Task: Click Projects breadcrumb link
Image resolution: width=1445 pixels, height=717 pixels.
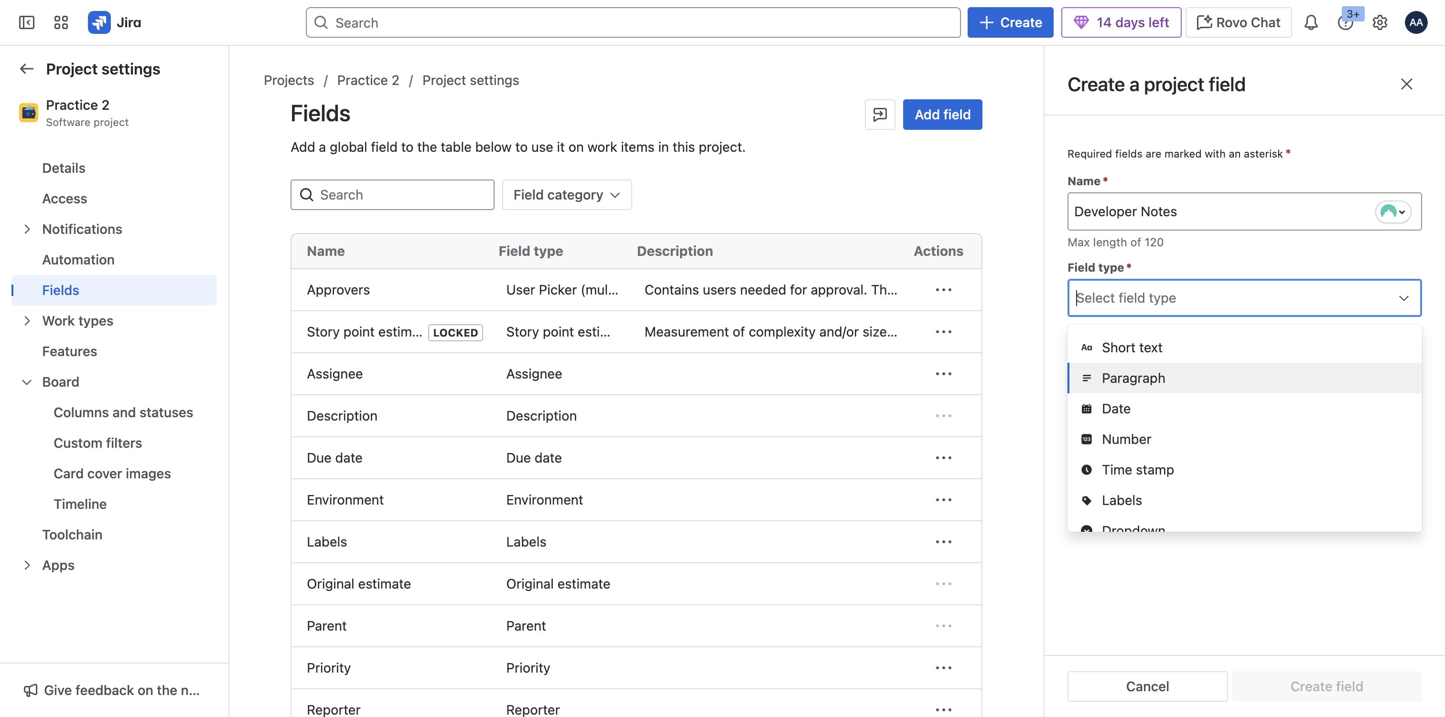Action: [x=288, y=80]
